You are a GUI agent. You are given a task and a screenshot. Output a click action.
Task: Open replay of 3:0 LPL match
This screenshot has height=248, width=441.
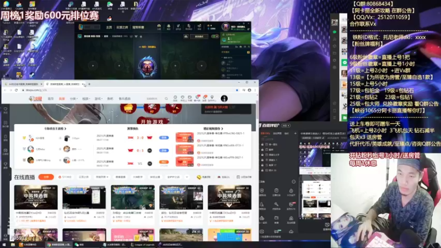coord(164,138)
